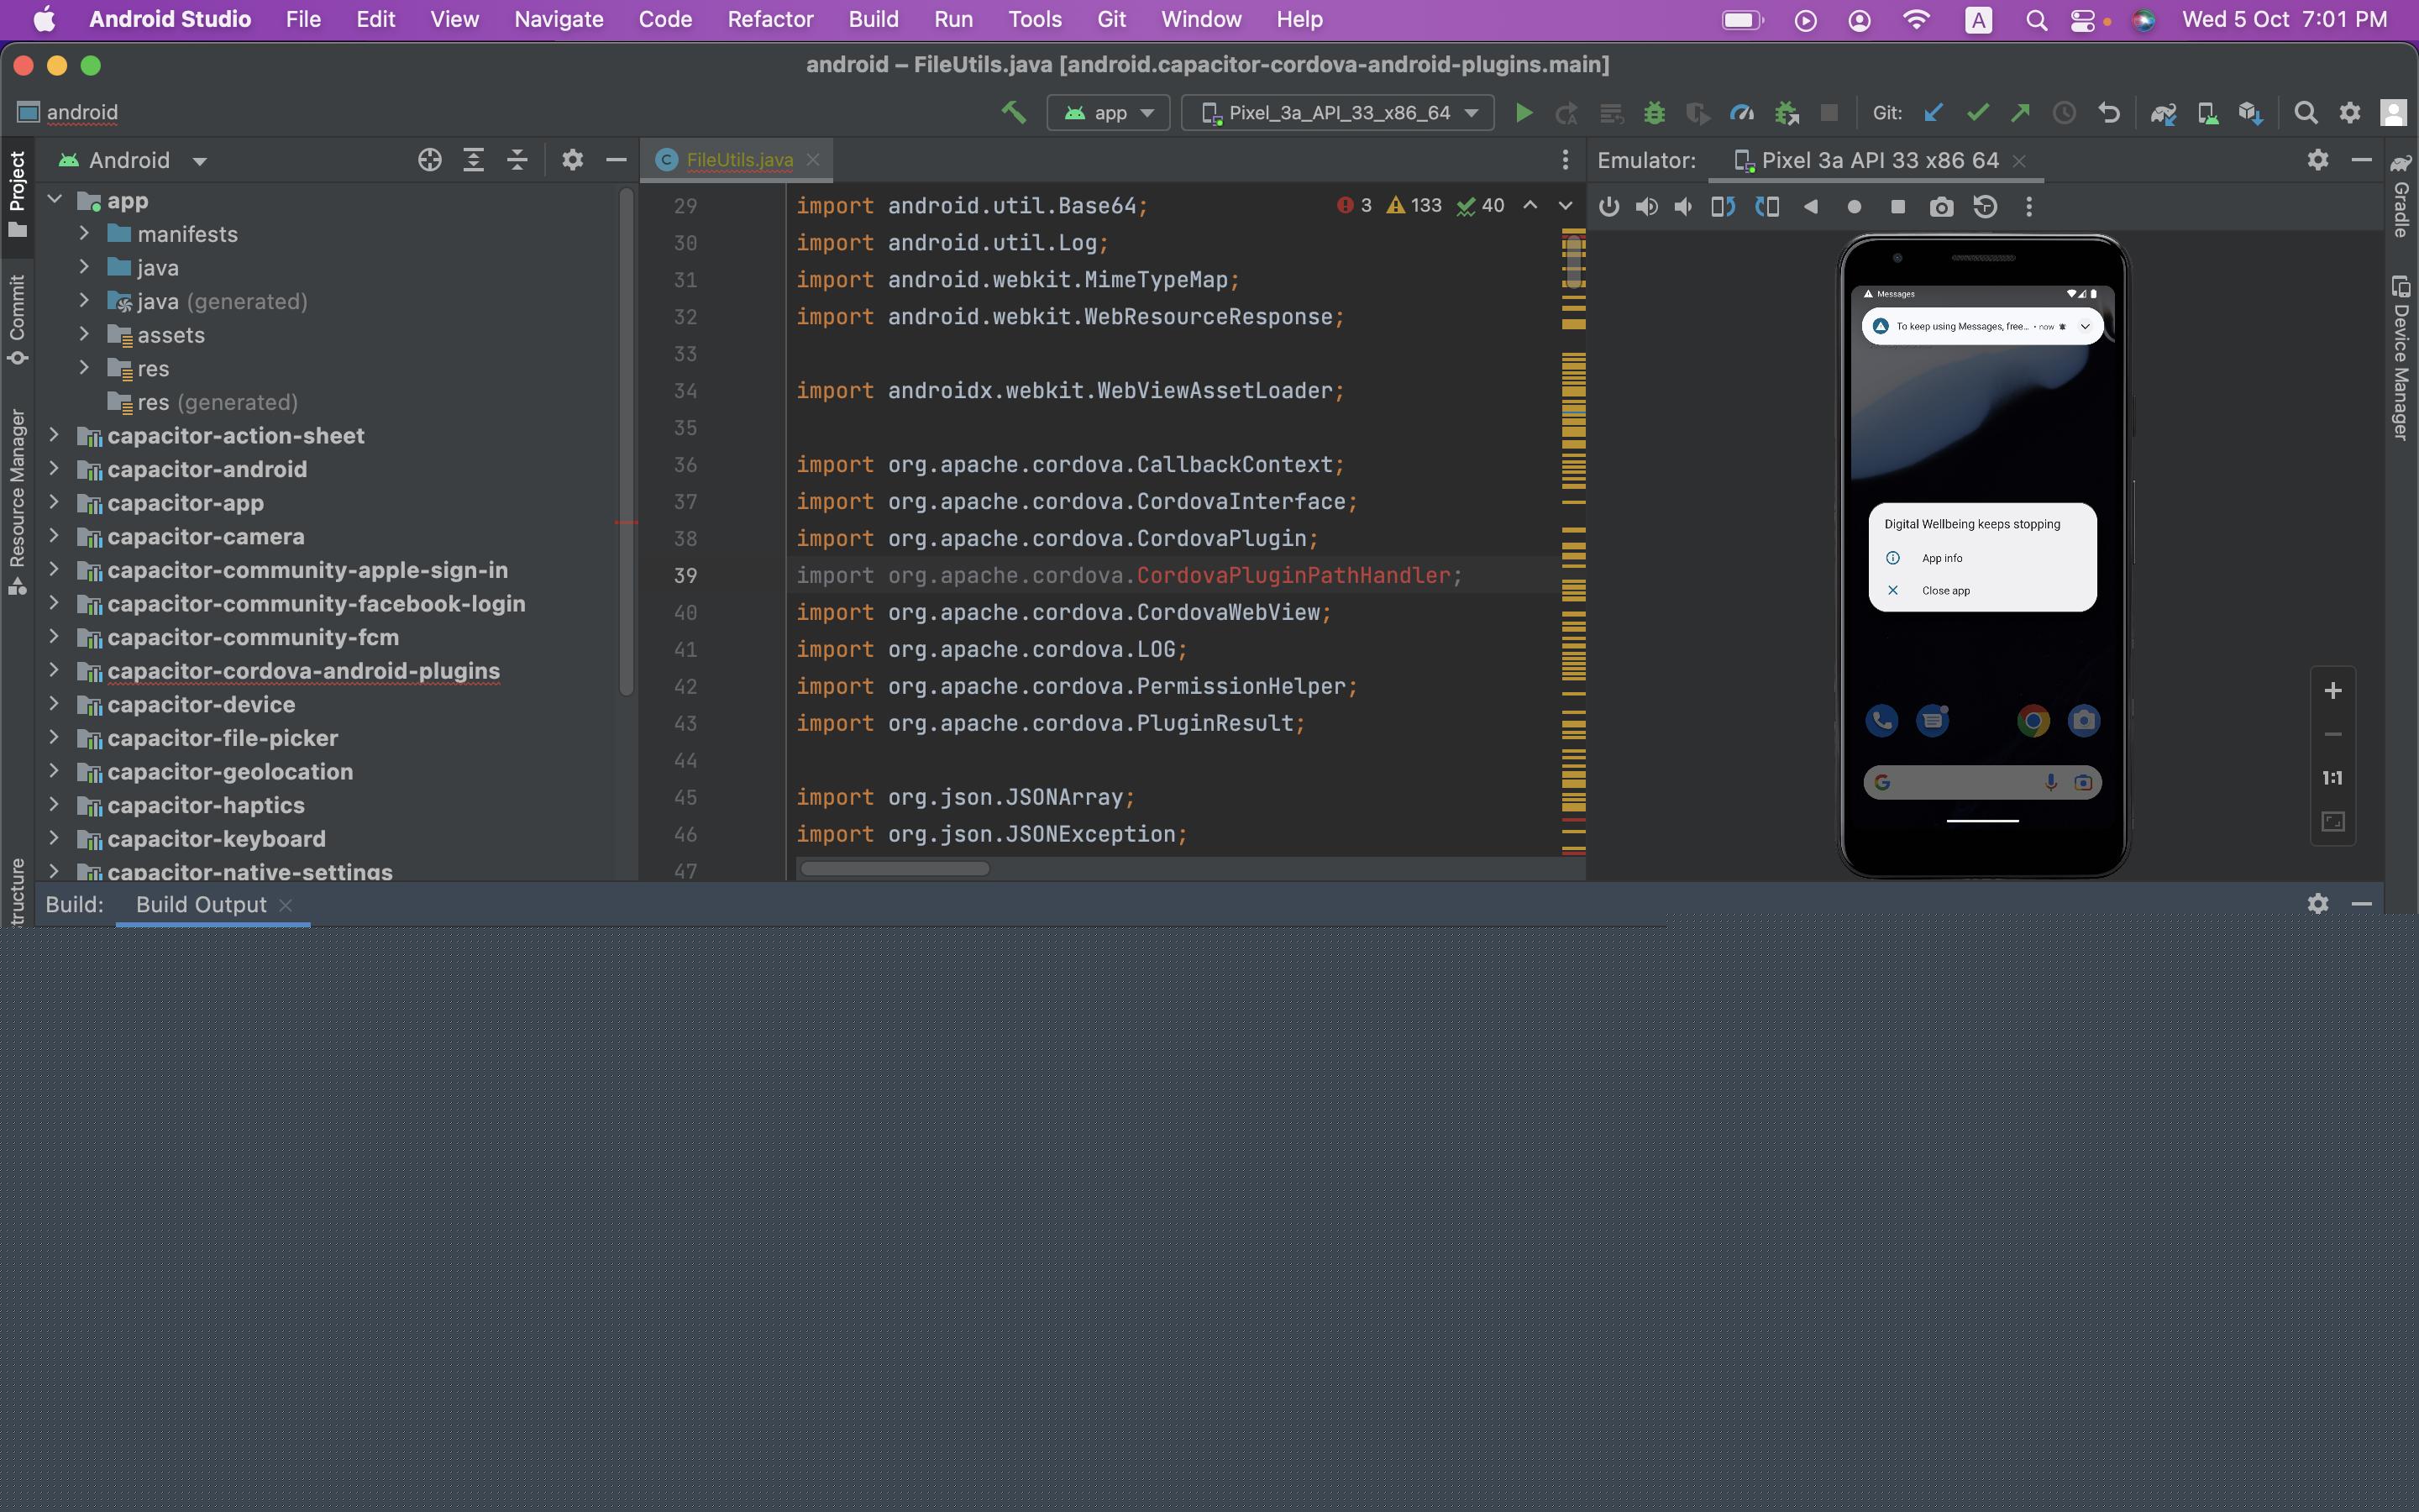Click Git update project blue arrow
This screenshot has height=1512, width=2419.
coord(1934,113)
